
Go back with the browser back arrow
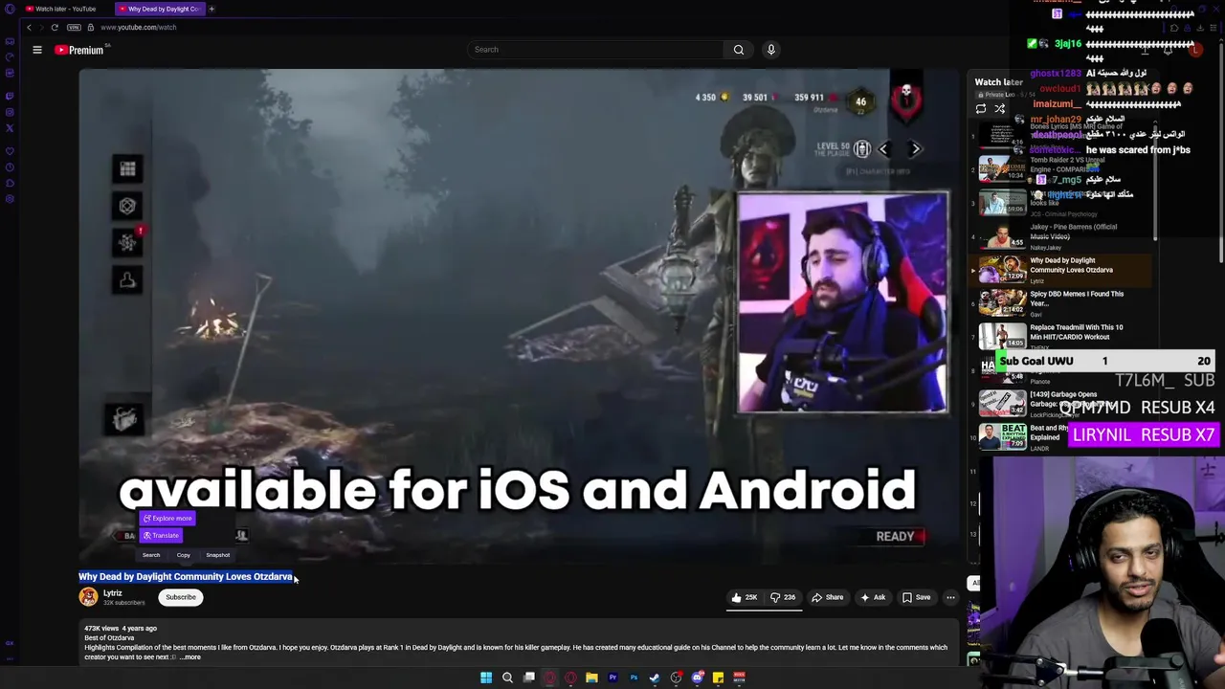29,27
